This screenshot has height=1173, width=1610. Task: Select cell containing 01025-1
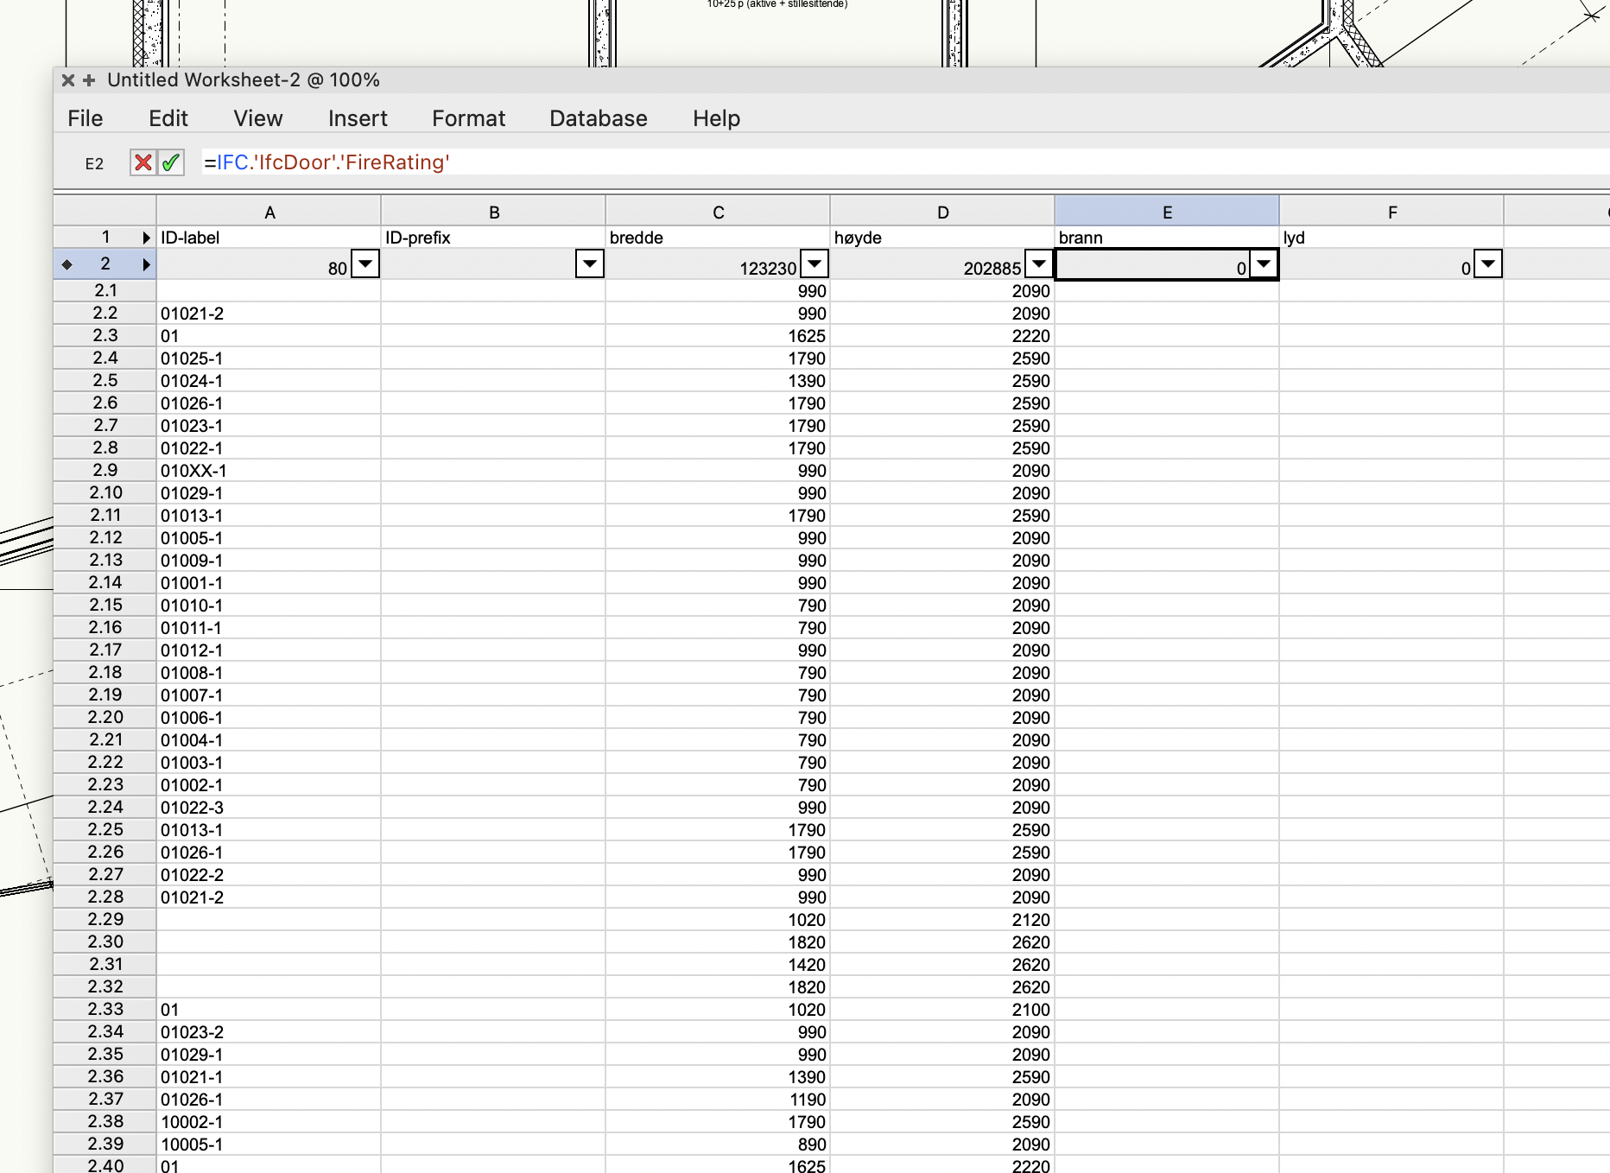[x=268, y=358]
